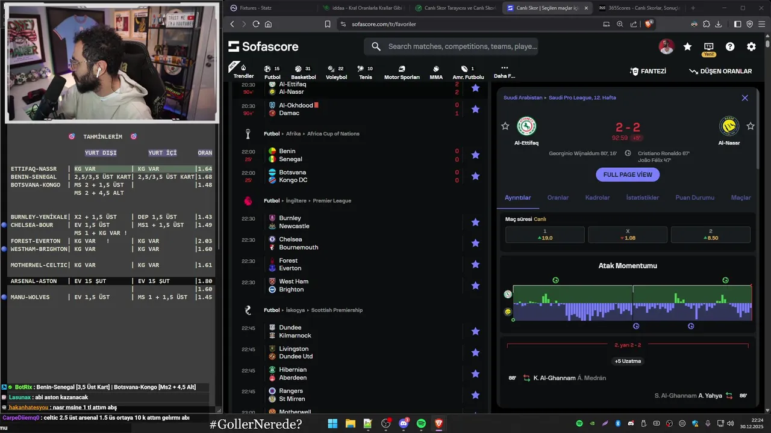Toggle favorite star for Benin vs Senegal
The height and width of the screenshot is (433, 771).
(x=475, y=155)
